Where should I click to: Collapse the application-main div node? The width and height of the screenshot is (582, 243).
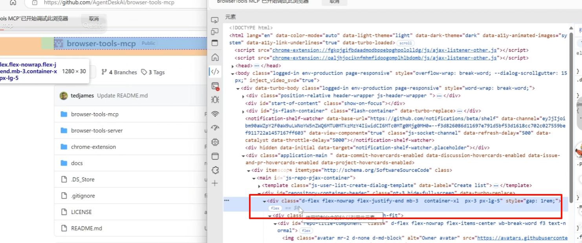243,156
